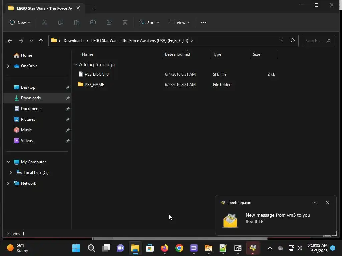This screenshot has width=342, height=256.
Task: Open Task View on taskbar
Action: click(106, 248)
